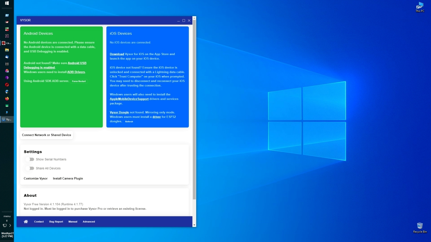Expand the taskbar 'menu' double-chevron
The image size is (431, 242).
point(7,221)
